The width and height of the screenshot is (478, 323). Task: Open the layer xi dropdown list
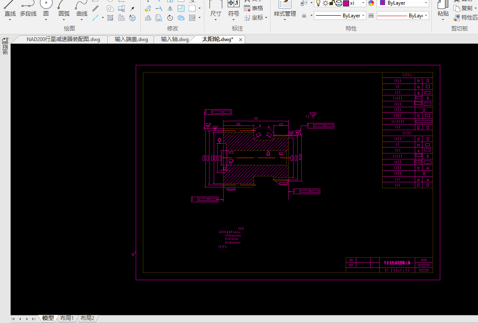point(363,3)
